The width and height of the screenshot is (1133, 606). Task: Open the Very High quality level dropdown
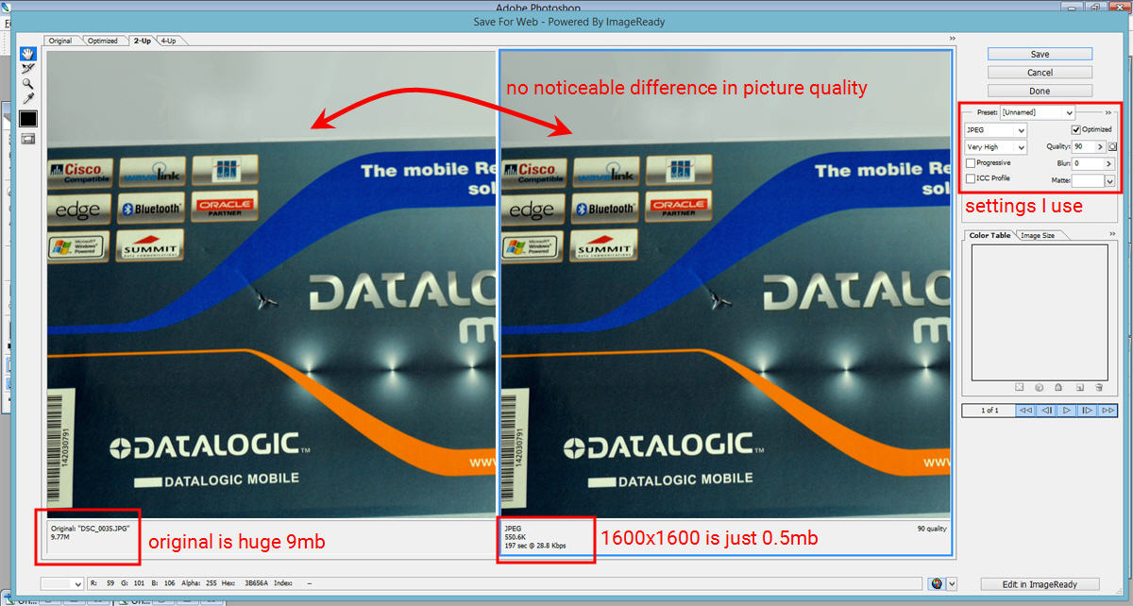click(995, 147)
